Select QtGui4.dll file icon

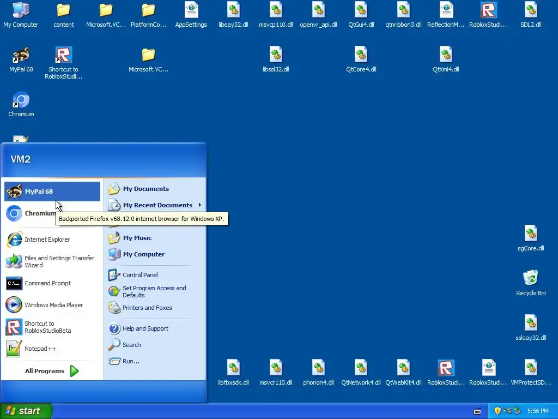[361, 14]
